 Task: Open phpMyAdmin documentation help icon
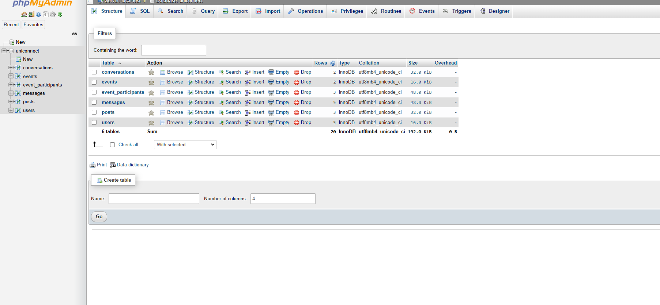point(38,14)
